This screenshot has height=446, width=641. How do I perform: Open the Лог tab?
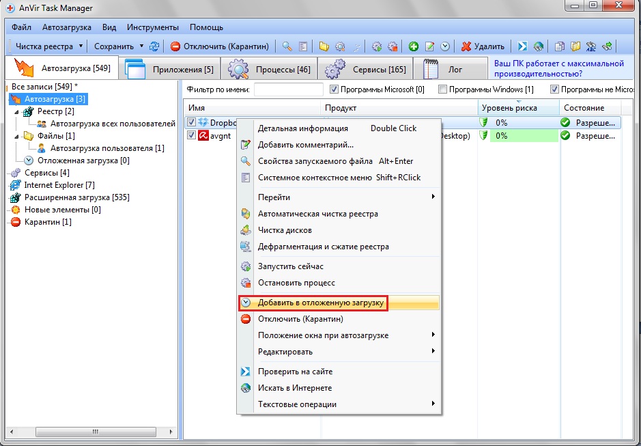(450, 69)
